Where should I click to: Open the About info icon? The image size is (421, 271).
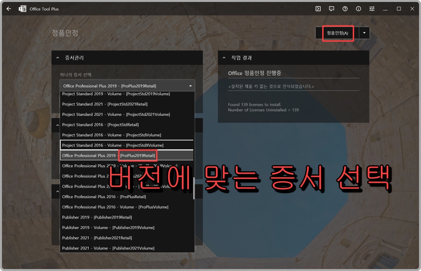(358, 8)
